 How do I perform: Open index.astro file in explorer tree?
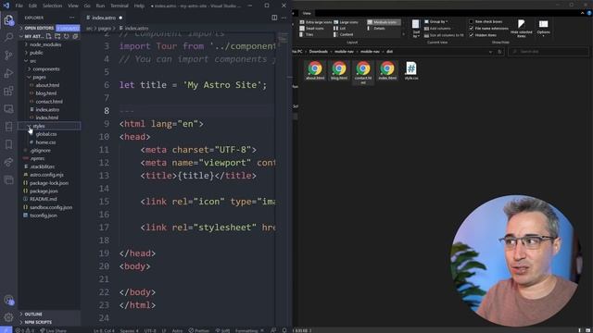coord(49,109)
